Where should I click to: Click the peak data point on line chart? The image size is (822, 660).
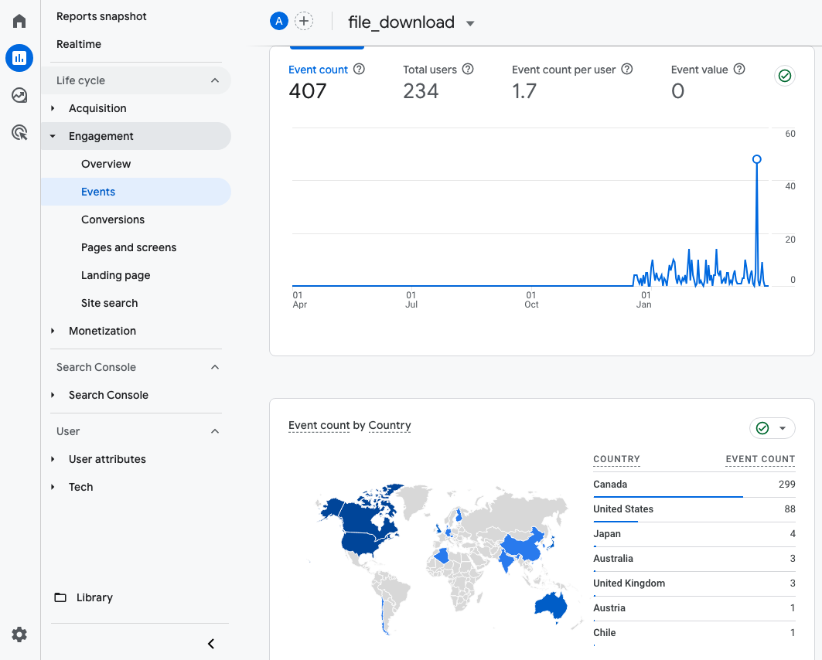click(756, 159)
